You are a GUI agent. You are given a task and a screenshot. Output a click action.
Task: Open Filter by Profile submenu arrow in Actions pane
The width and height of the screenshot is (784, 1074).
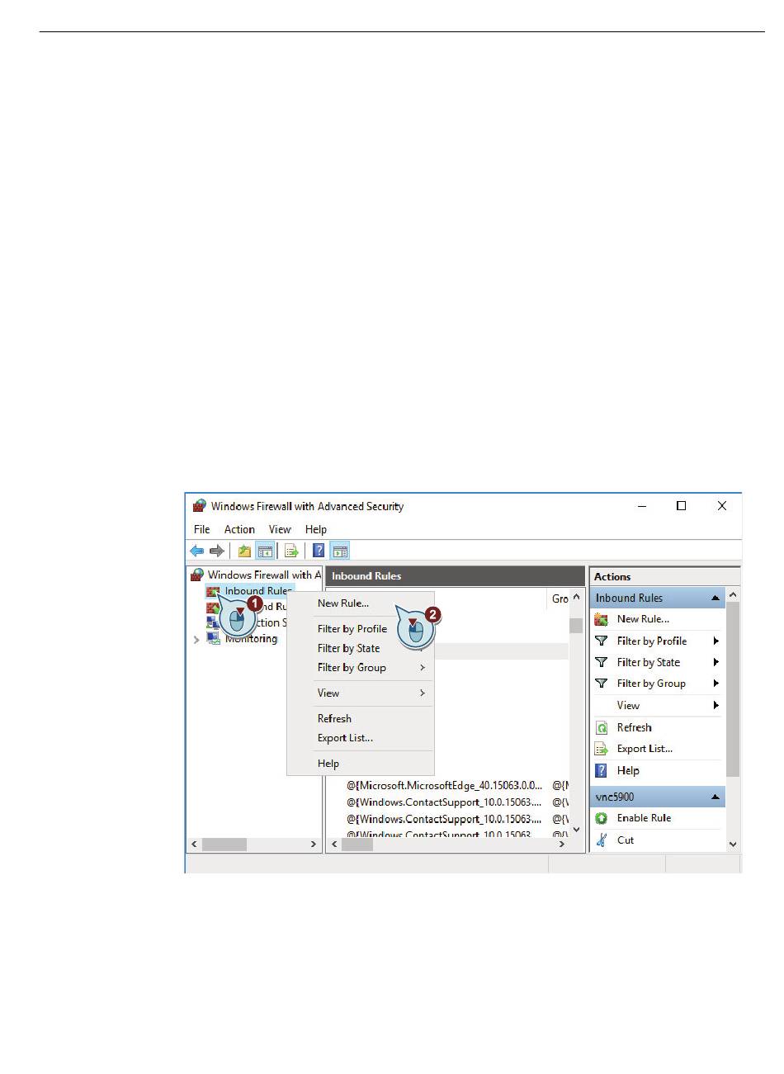click(716, 641)
